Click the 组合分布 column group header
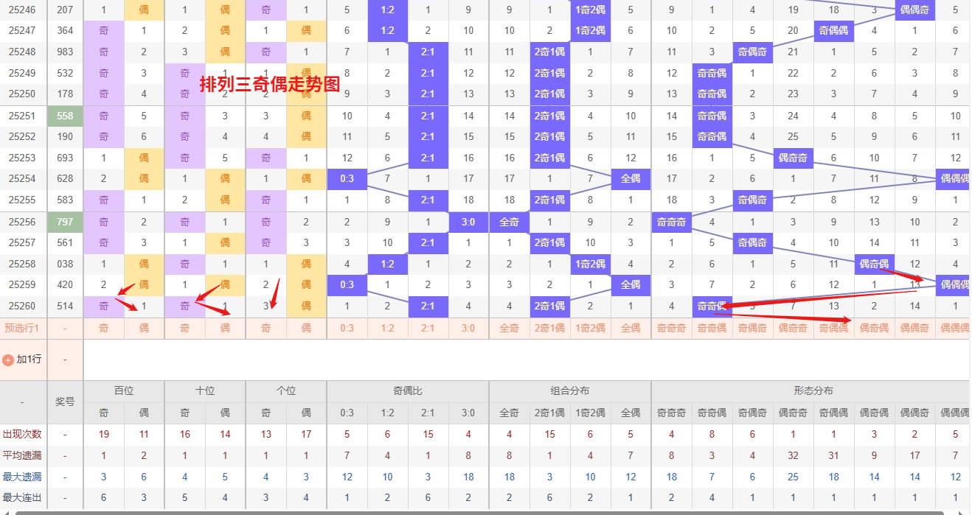This screenshot has width=972, height=515. click(x=570, y=391)
